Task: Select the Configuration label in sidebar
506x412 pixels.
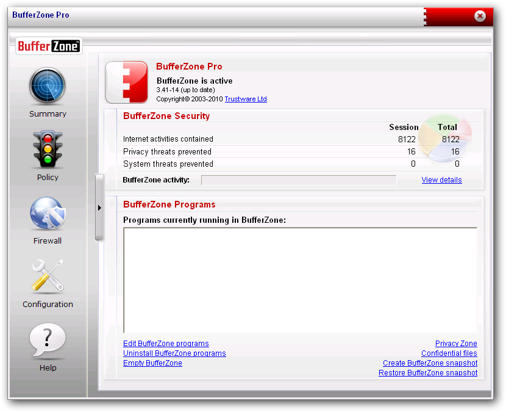Action: coord(48,305)
